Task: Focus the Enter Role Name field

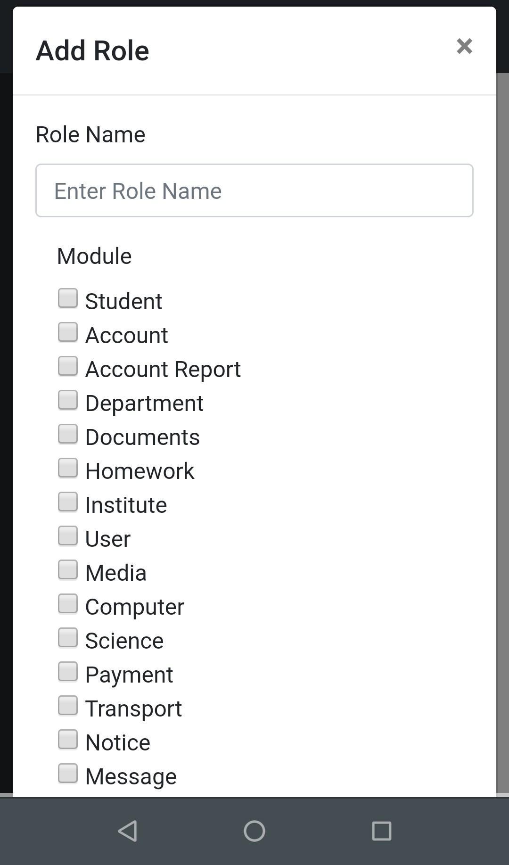Action: pyautogui.click(x=254, y=190)
